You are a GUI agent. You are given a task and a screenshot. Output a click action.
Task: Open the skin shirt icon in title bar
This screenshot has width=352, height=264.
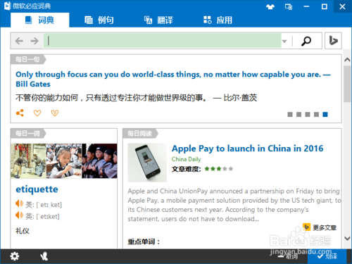[x=270, y=6]
